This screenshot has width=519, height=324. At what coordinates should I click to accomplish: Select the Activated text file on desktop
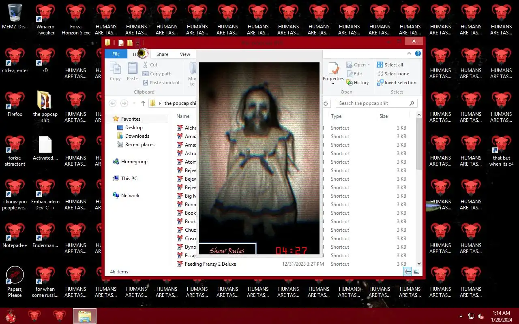45,148
